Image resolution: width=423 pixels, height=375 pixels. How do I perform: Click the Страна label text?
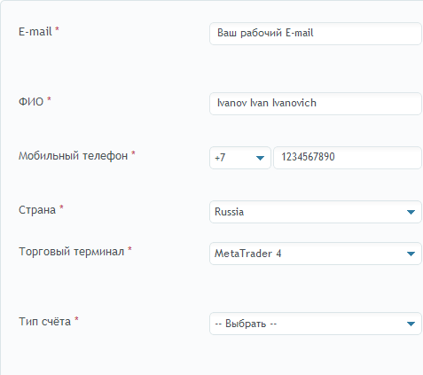37,210
